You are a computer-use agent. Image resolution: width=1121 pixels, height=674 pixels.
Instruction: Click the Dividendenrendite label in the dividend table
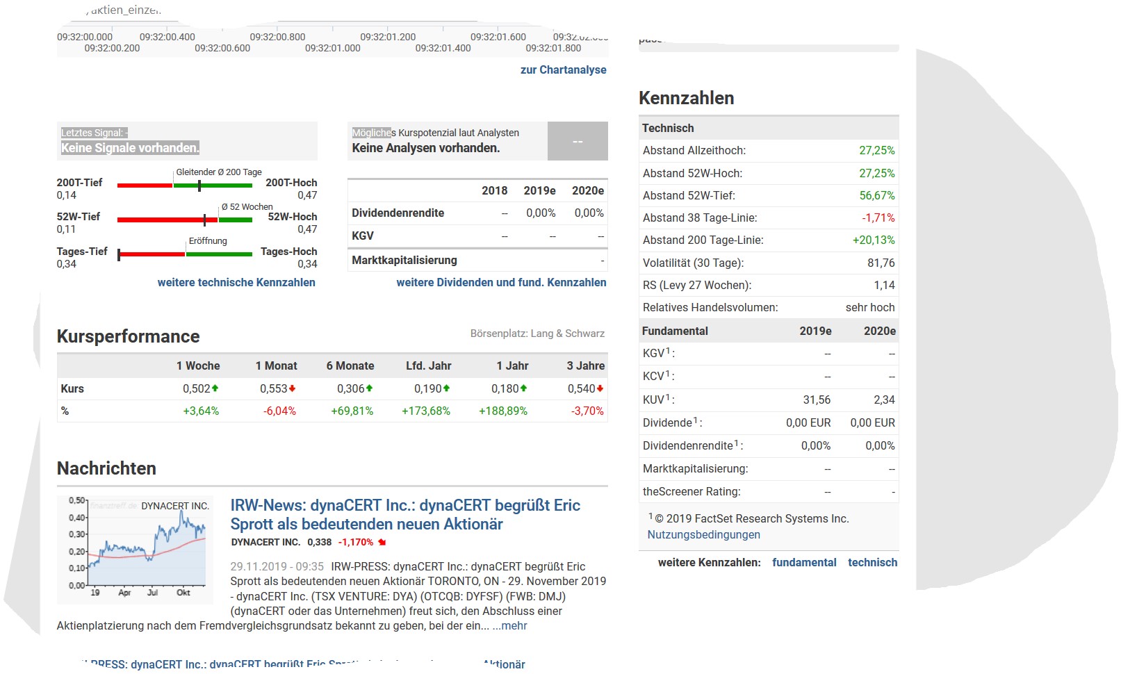(398, 213)
